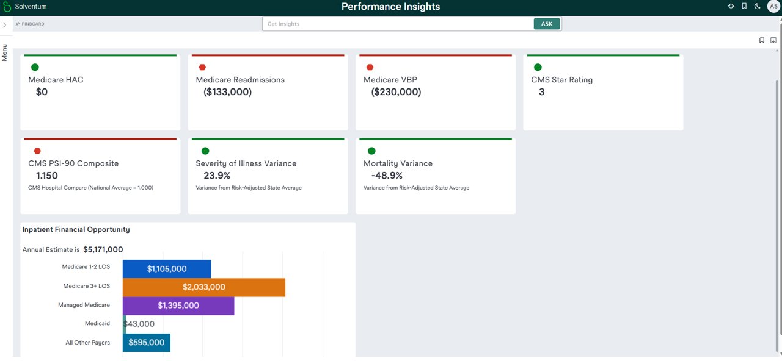Click CMS Hospital Compare national average note
Screen dimensions: 782x361
click(90, 188)
